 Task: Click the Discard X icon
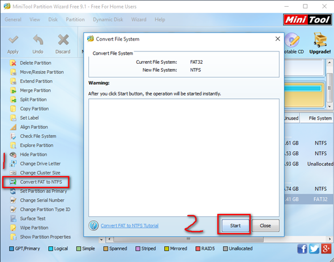point(63,40)
